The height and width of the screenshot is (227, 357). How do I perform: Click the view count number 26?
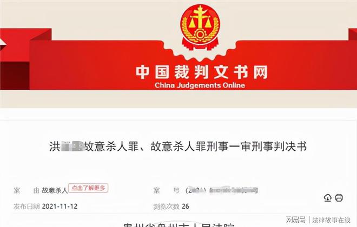(x=186, y=206)
